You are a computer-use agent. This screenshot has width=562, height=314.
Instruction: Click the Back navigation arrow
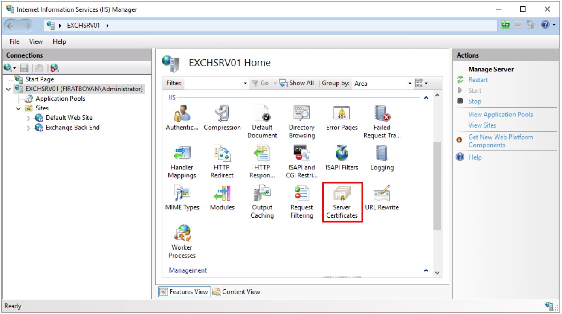[x=11, y=26]
